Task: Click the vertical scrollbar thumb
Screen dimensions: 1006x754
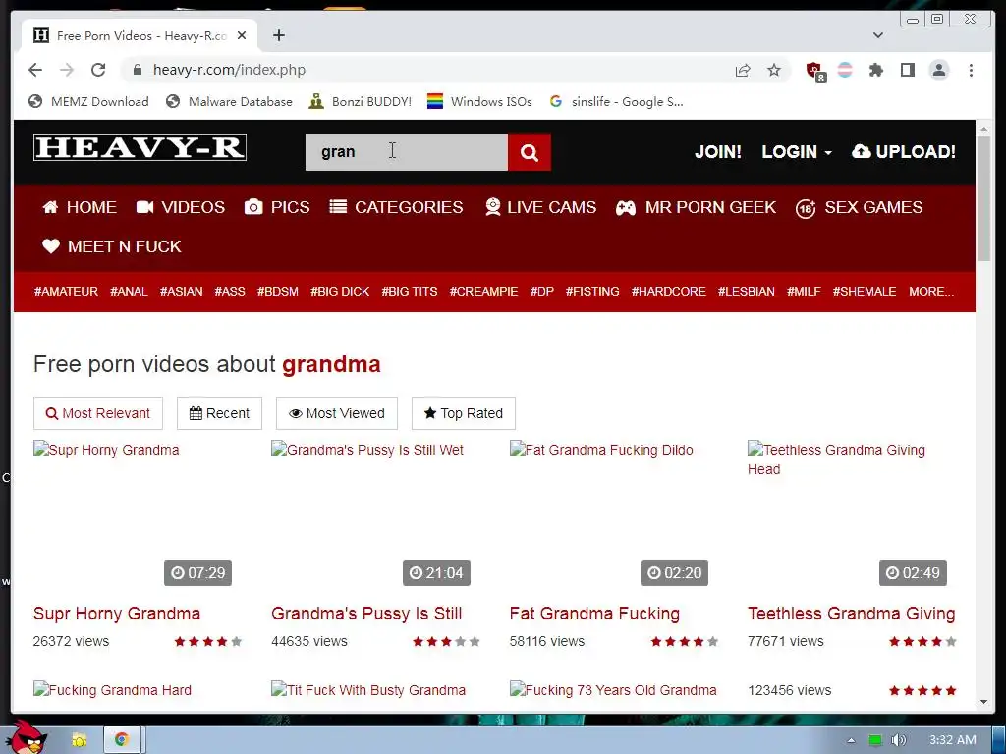Action: point(983,199)
